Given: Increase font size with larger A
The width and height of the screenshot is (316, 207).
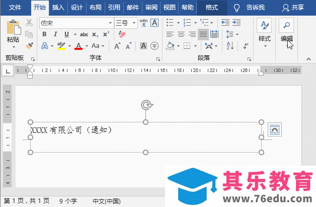Looking at the screenshot, I should [x=117, y=46].
